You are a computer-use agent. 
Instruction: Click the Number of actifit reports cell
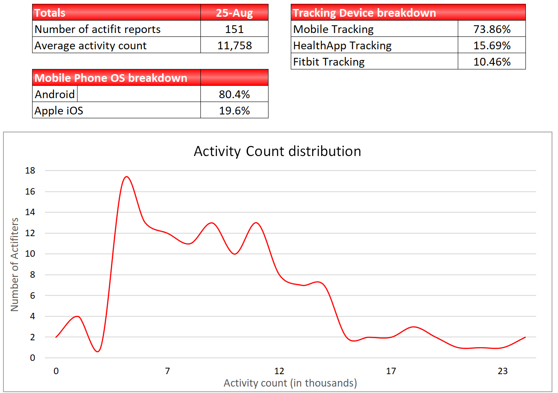116,29
